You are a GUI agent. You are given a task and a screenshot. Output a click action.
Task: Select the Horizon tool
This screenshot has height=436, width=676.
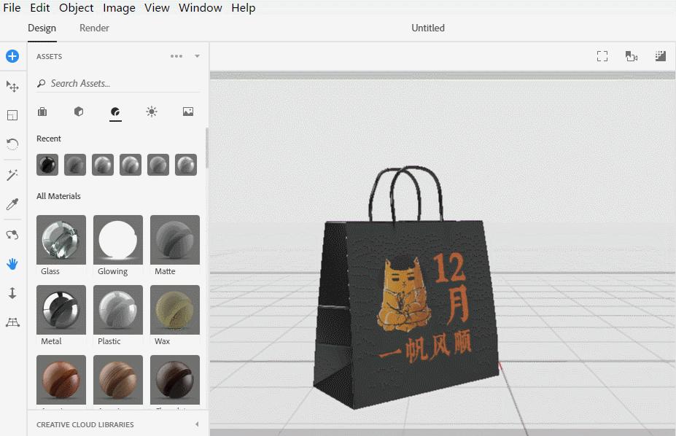tap(12, 322)
